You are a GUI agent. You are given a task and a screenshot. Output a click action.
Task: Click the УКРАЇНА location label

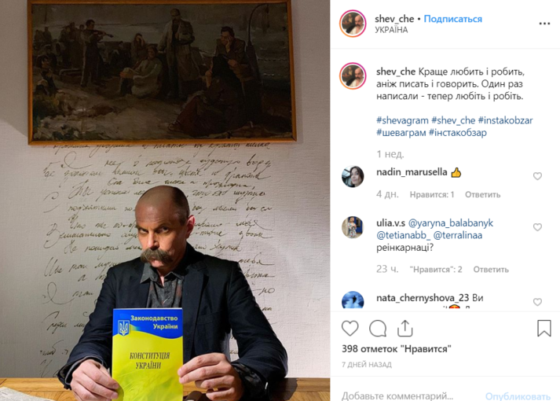pyautogui.click(x=391, y=30)
